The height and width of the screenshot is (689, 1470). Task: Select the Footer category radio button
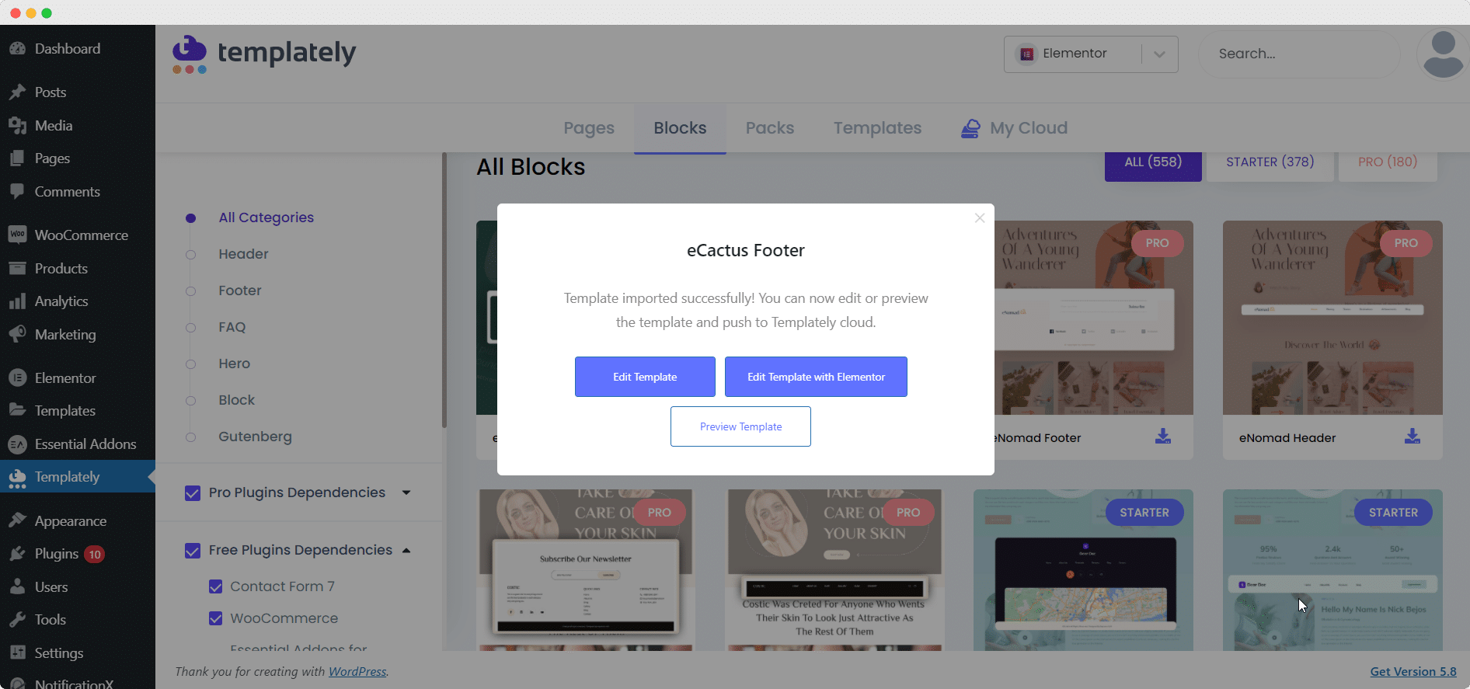pos(191,291)
